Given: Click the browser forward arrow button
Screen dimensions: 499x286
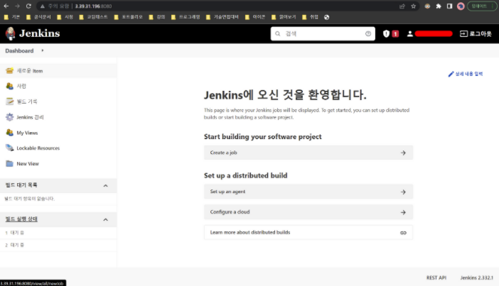Looking at the screenshot, I should (17, 6).
